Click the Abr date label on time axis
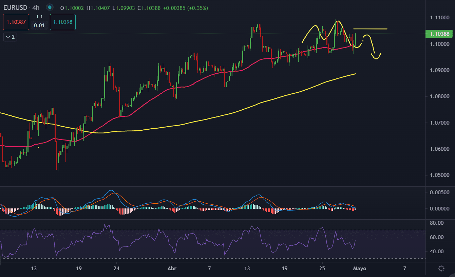Image resolution: width=455 pixels, height=277 pixels. point(172,269)
